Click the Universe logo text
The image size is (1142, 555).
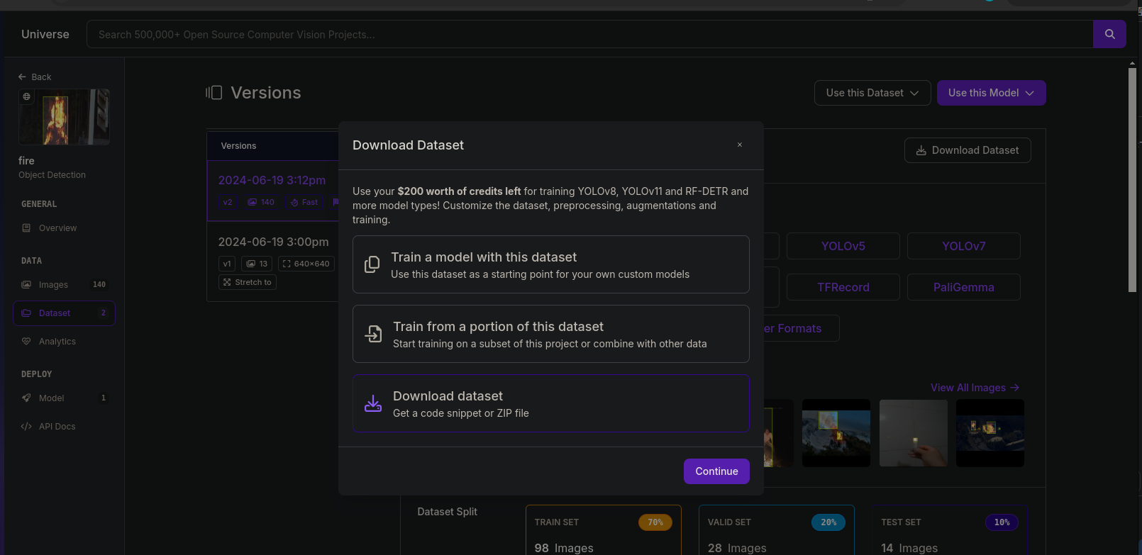point(45,34)
